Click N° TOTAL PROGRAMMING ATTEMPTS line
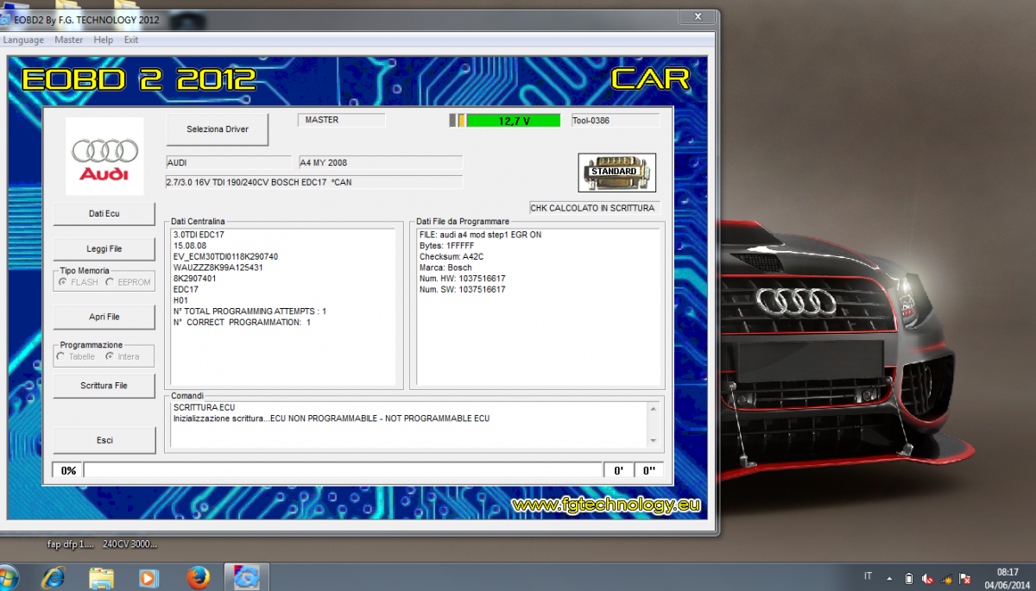The image size is (1036, 591). (x=250, y=311)
